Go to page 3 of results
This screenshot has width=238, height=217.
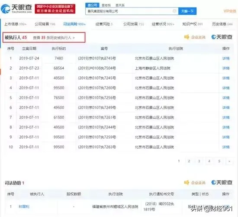[199, 161]
